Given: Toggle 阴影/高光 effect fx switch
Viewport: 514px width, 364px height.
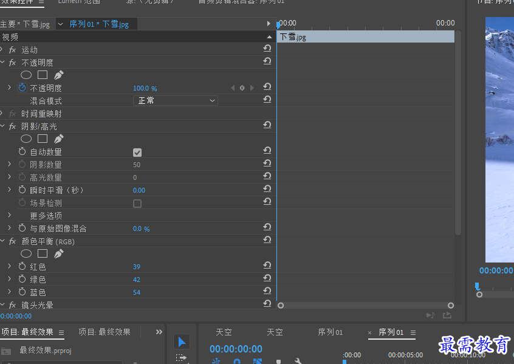Looking at the screenshot, I should point(13,126).
